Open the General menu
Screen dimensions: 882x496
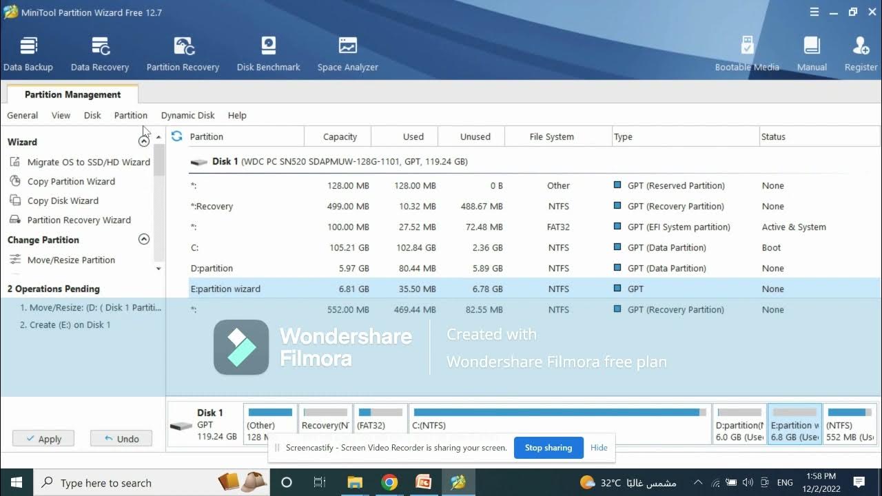(x=23, y=115)
